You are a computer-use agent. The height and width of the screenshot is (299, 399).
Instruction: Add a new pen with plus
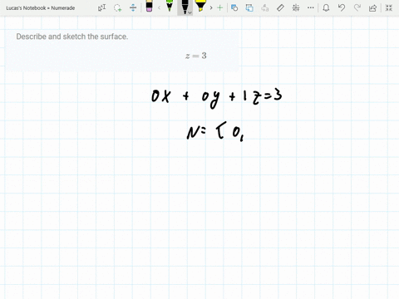(x=220, y=7)
